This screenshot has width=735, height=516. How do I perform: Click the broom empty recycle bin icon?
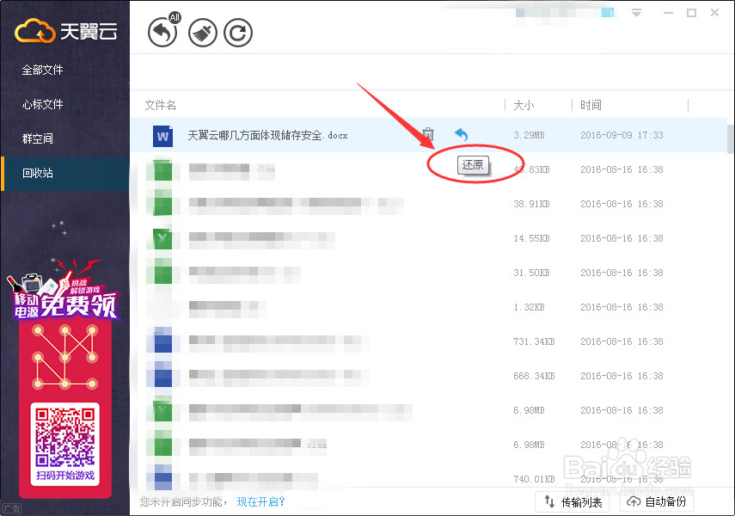click(203, 33)
